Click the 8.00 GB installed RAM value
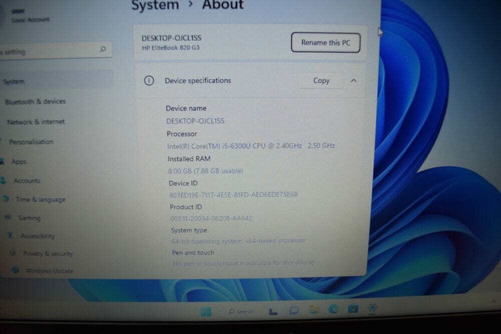 tap(205, 171)
